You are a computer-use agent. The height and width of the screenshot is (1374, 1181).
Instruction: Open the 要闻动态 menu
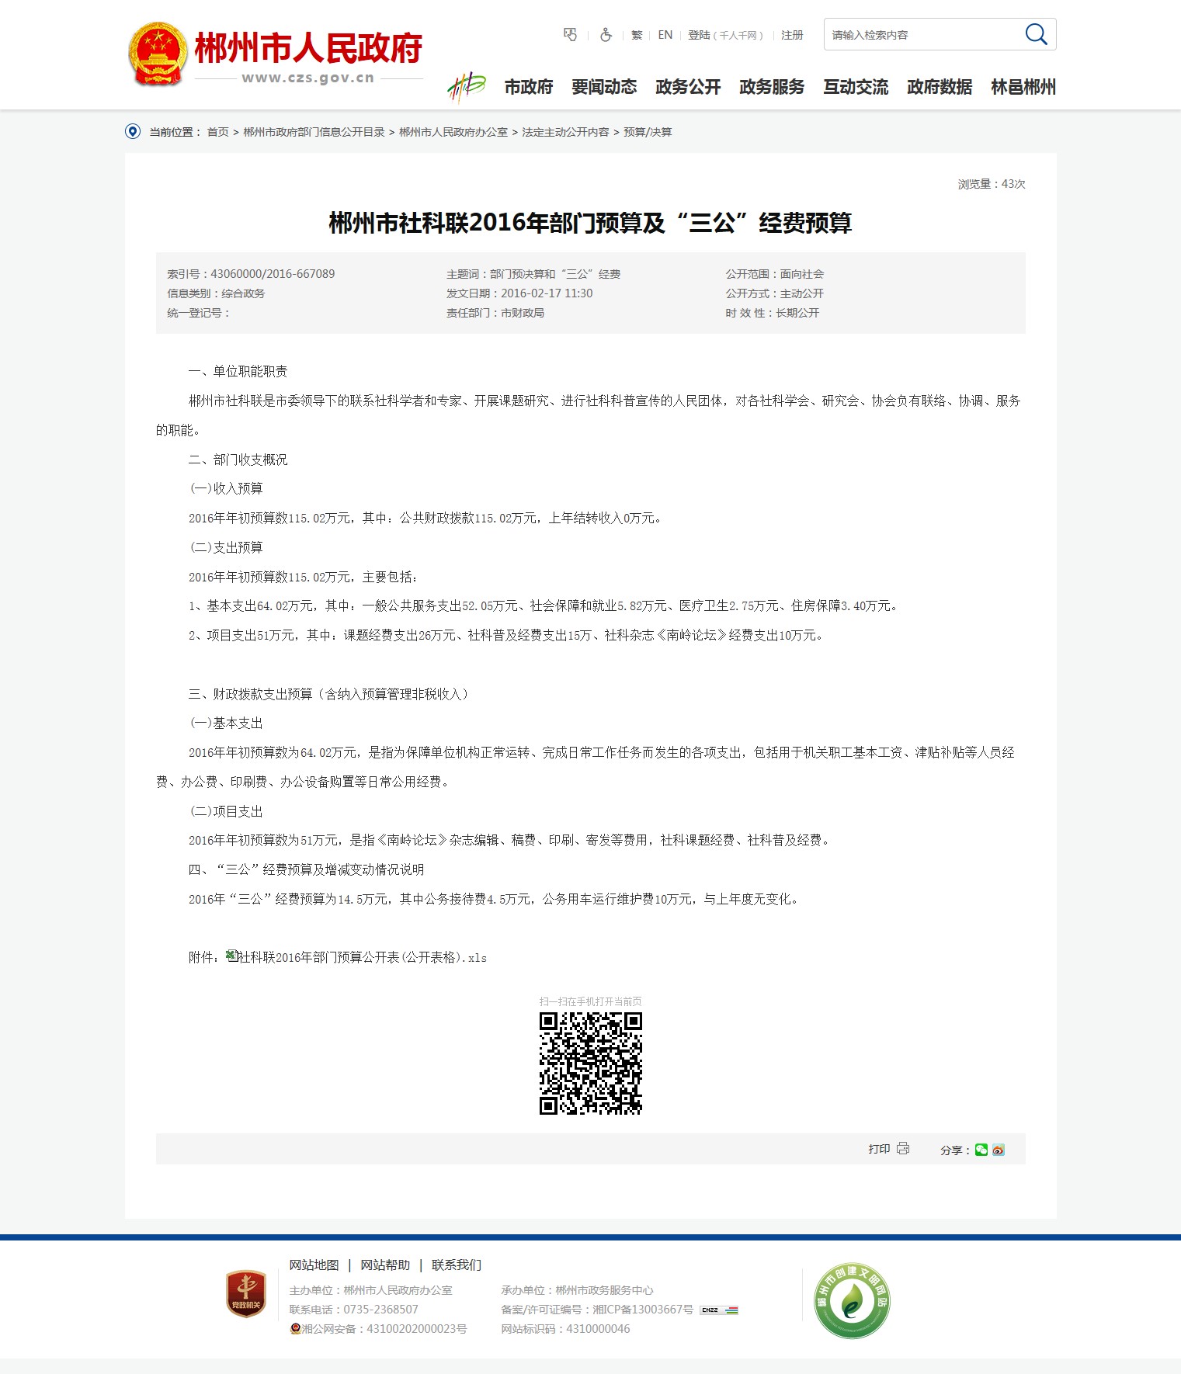pyautogui.click(x=604, y=87)
